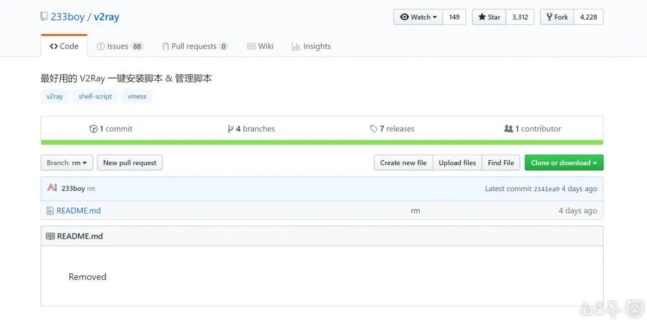
Task: Switch to the Code tab
Action: point(64,46)
